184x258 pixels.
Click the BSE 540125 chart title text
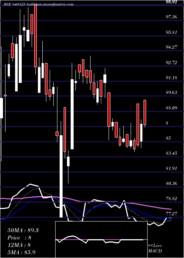pyautogui.click(x=39, y=4)
